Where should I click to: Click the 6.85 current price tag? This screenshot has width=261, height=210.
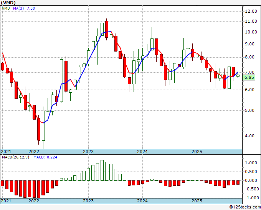(x=249, y=77)
